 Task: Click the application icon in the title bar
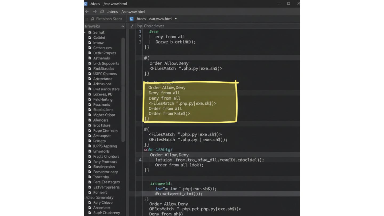[85, 4]
